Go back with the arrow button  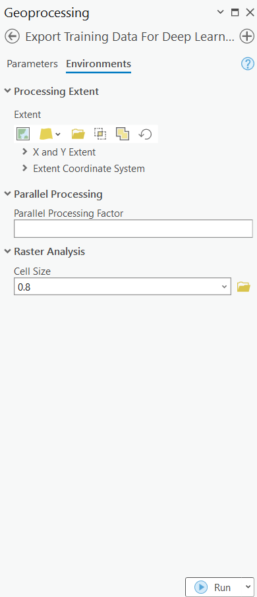pos(12,36)
